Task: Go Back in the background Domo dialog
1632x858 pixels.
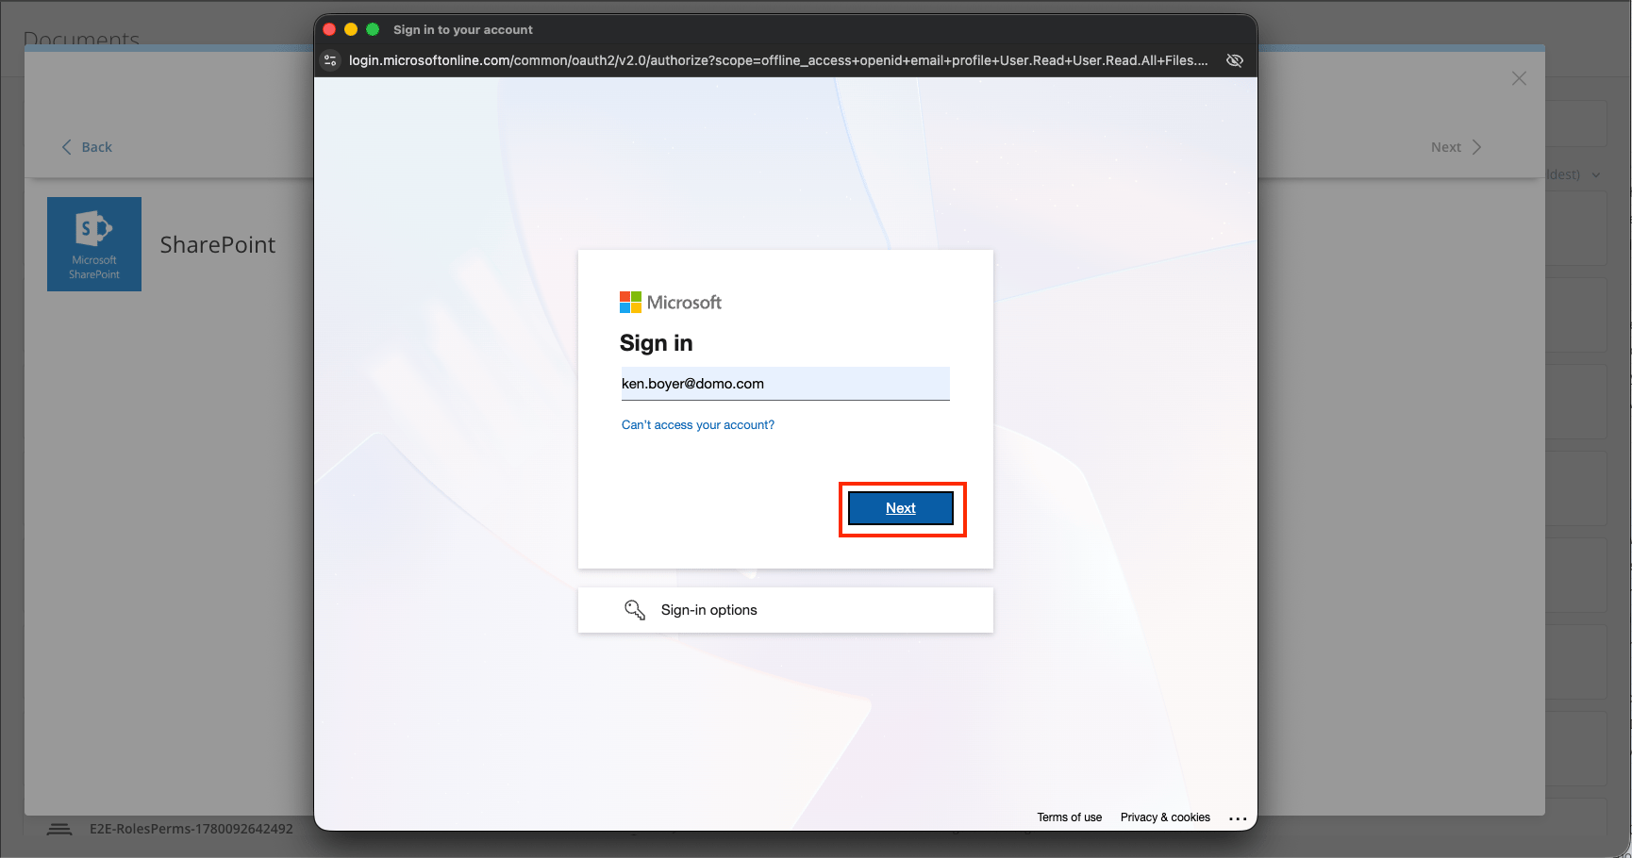Action: click(x=87, y=147)
